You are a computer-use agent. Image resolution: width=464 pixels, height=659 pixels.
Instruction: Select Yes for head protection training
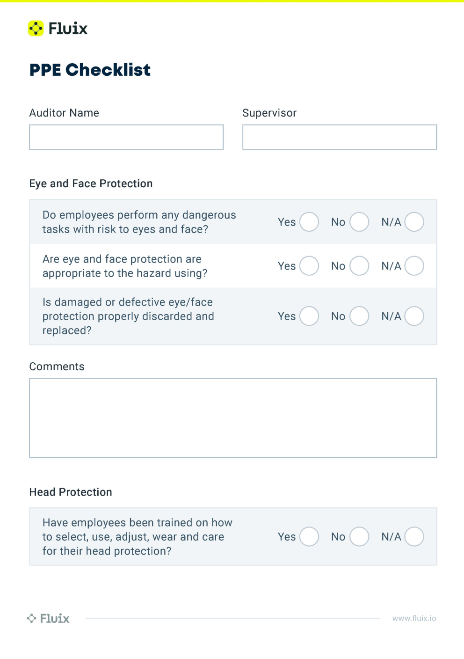309,536
